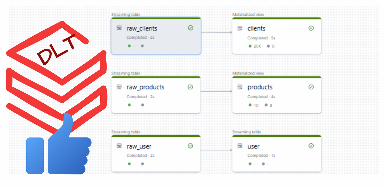Click the checkmark icon on the user streaming table
385x188 pixels.
pos(311,146)
